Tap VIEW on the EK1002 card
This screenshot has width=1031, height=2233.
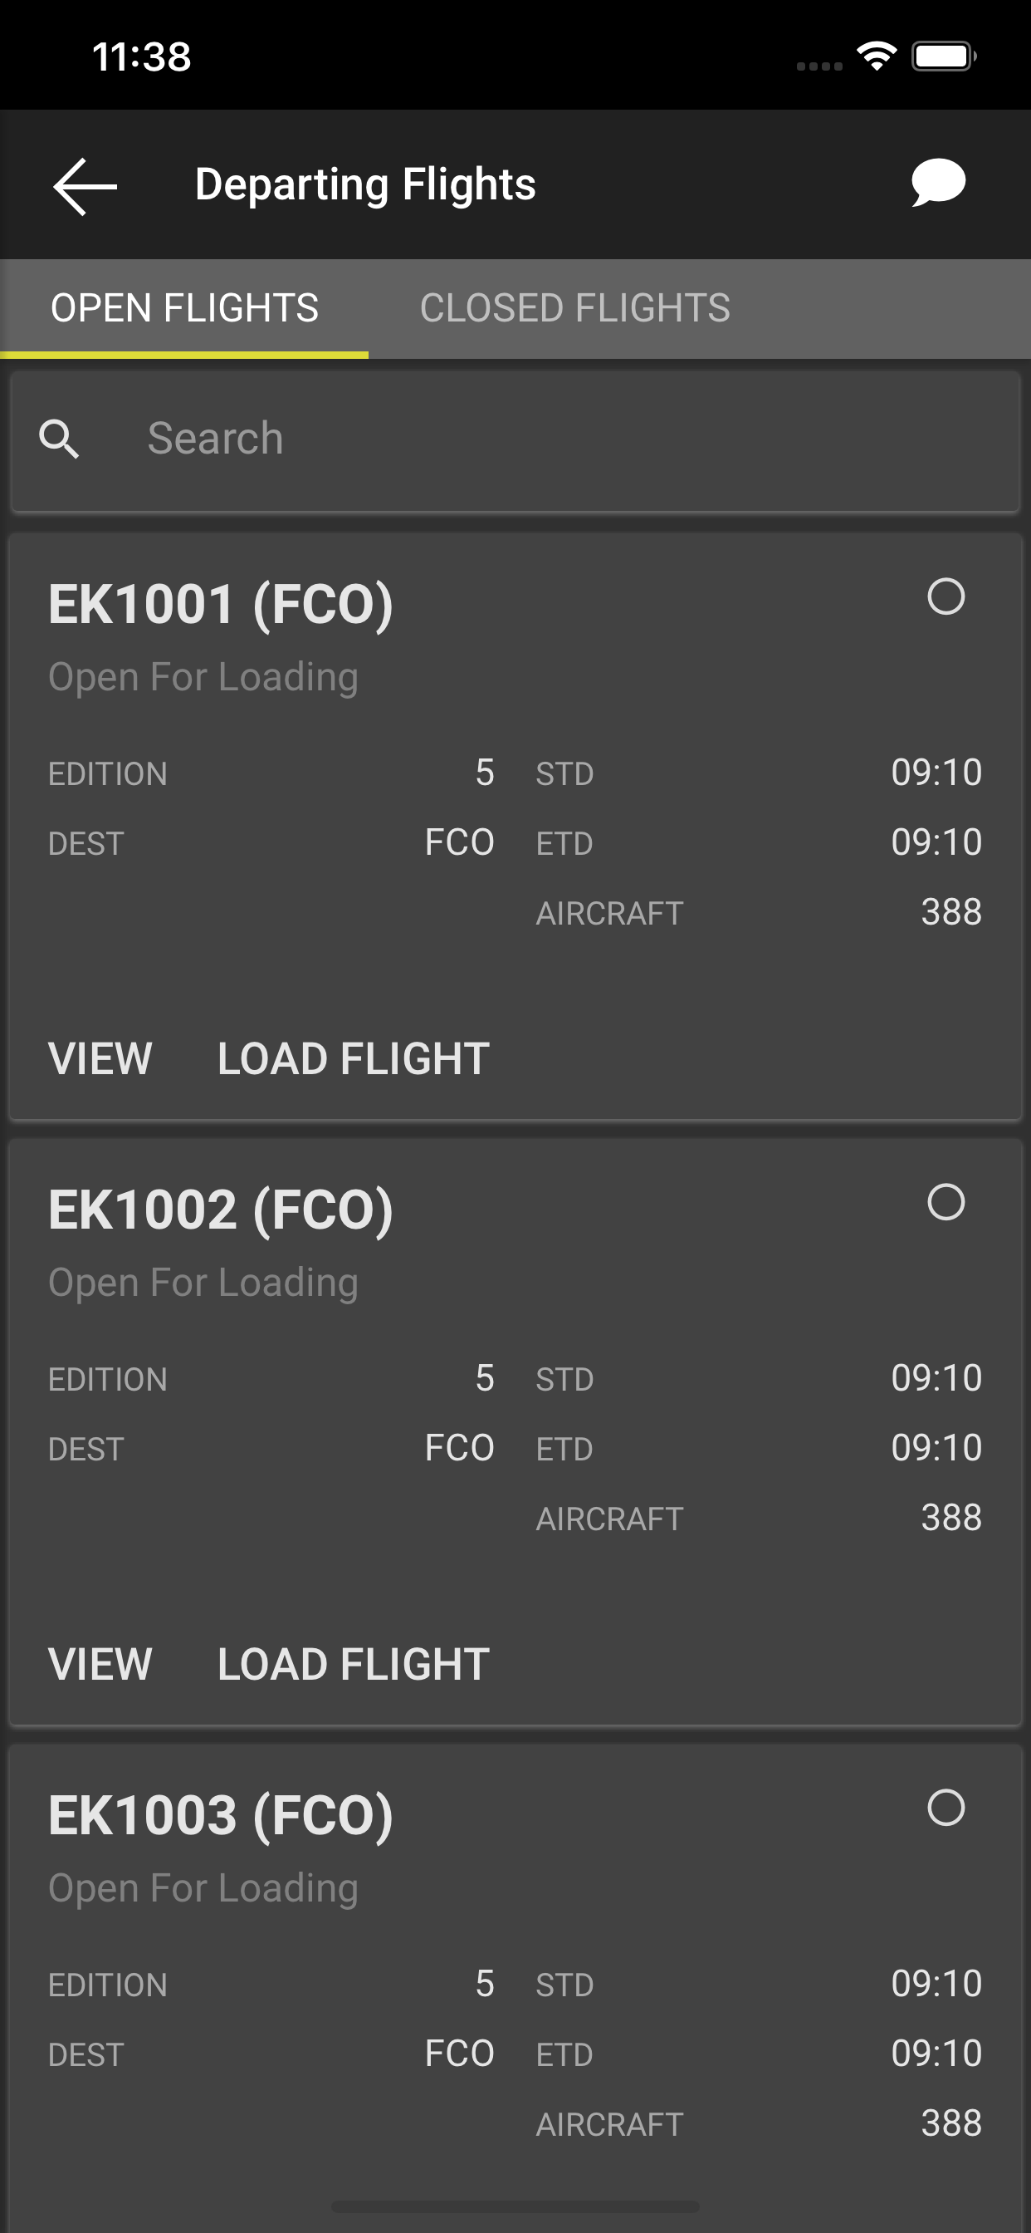[100, 1664]
